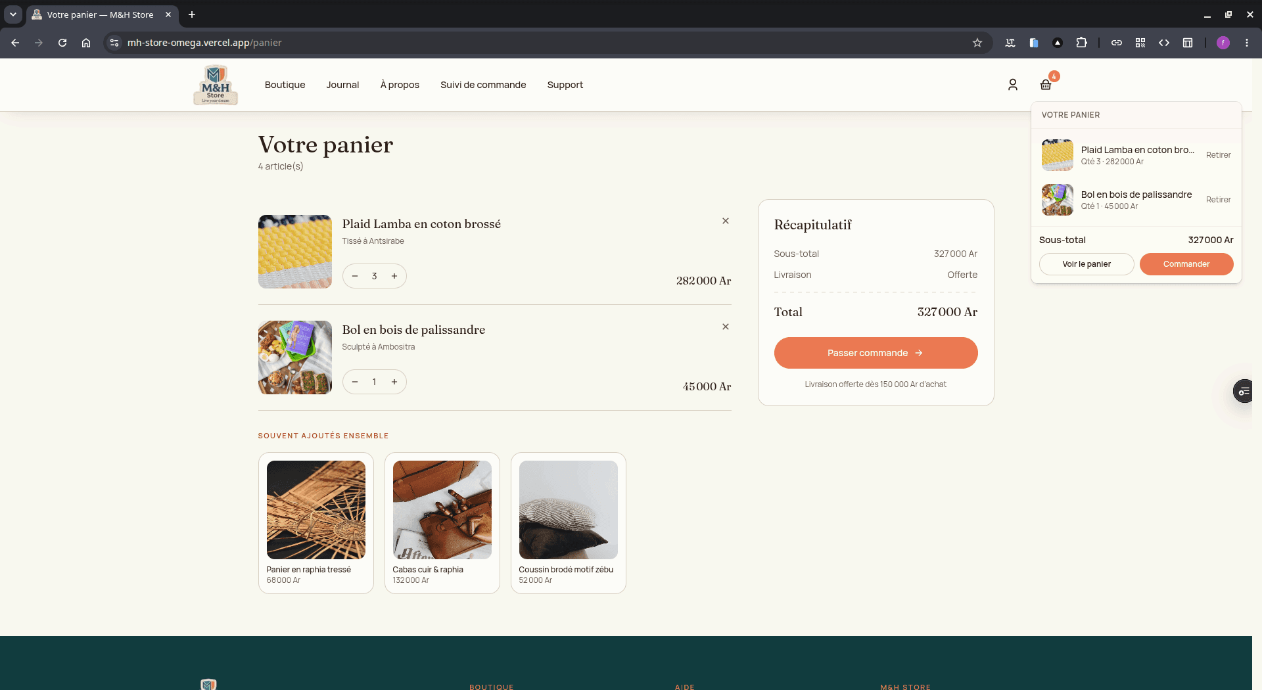
Task: Click the Bol en bois product image in the cart list
Action: point(295,357)
